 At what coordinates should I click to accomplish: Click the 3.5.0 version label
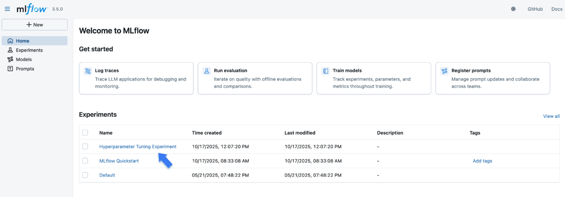[x=58, y=9]
